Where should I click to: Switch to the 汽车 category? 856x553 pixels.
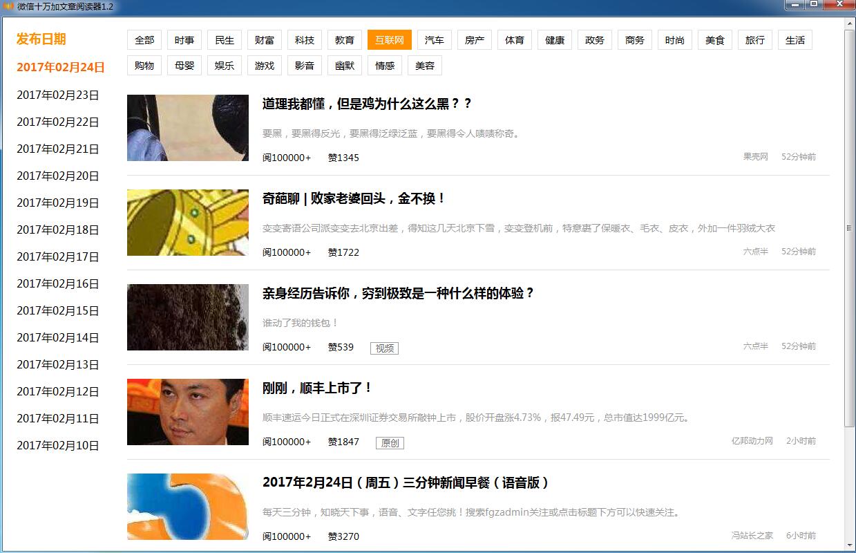435,40
